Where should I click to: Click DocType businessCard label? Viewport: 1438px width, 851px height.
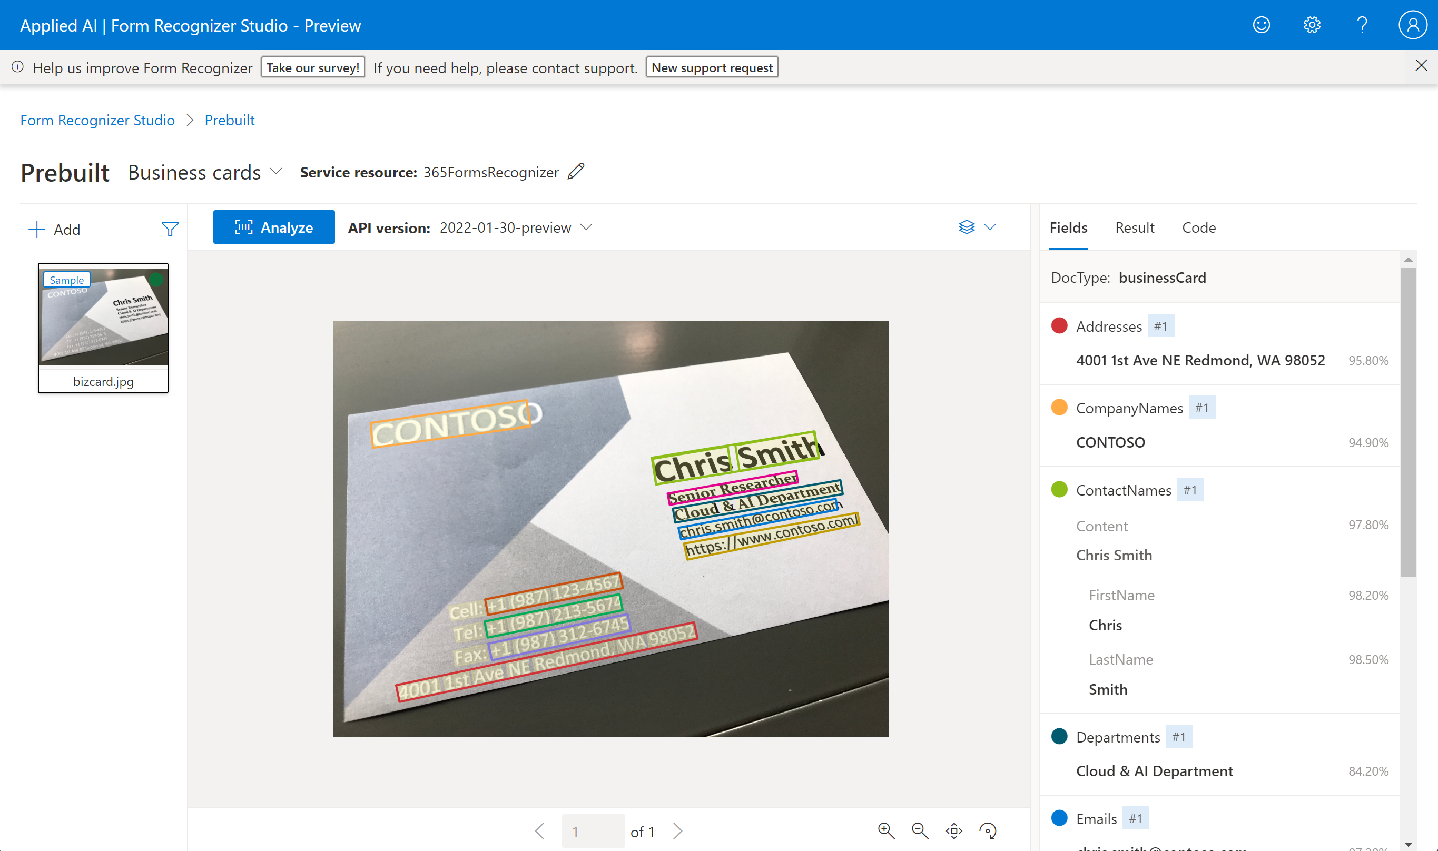1128,278
